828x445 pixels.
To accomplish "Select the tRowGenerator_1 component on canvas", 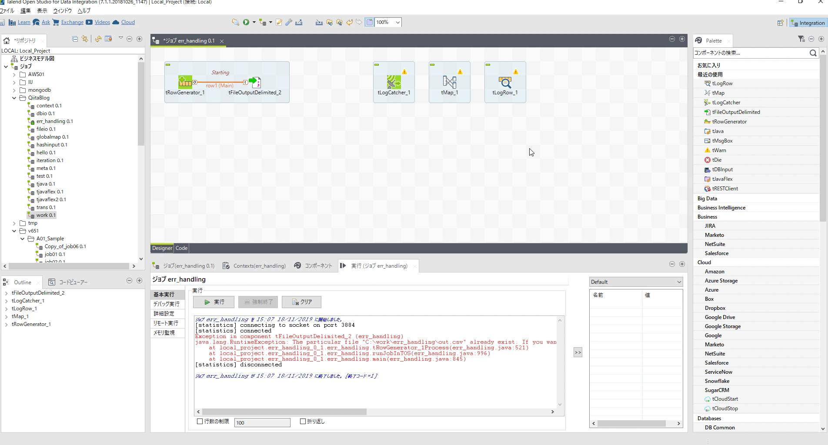I will [x=185, y=82].
